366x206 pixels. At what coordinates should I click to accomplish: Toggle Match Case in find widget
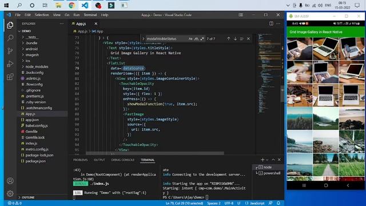[x=190, y=39]
